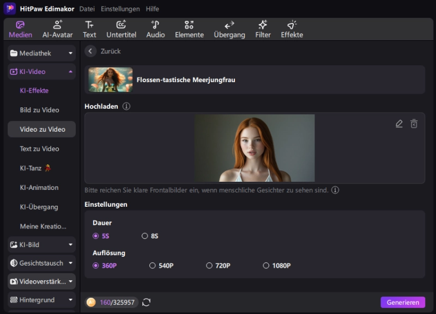Delete the uploaded image with trash icon
Screen dimensions: 436x314
[414, 124]
